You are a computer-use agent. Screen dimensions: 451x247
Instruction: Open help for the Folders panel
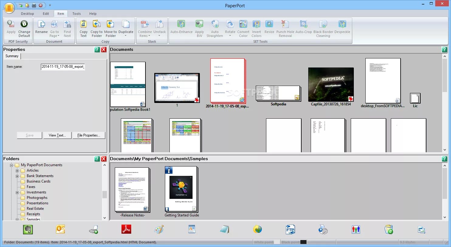[x=97, y=159]
